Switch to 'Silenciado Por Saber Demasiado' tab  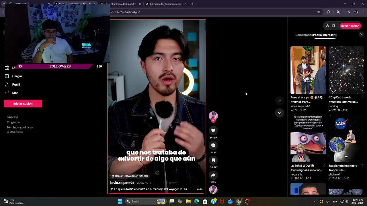click(x=166, y=4)
